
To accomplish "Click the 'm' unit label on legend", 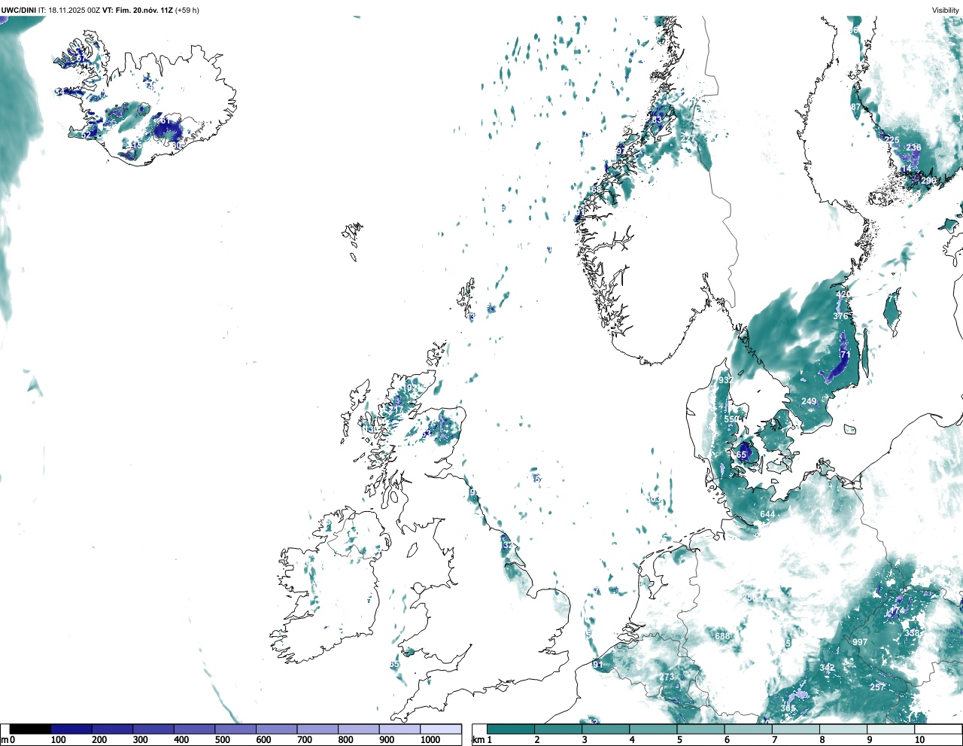I will coord(5,740).
